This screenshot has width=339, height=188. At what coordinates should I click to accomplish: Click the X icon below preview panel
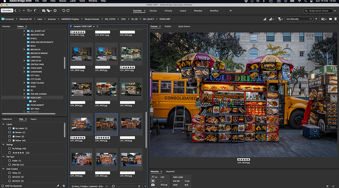pyautogui.click(x=327, y=186)
